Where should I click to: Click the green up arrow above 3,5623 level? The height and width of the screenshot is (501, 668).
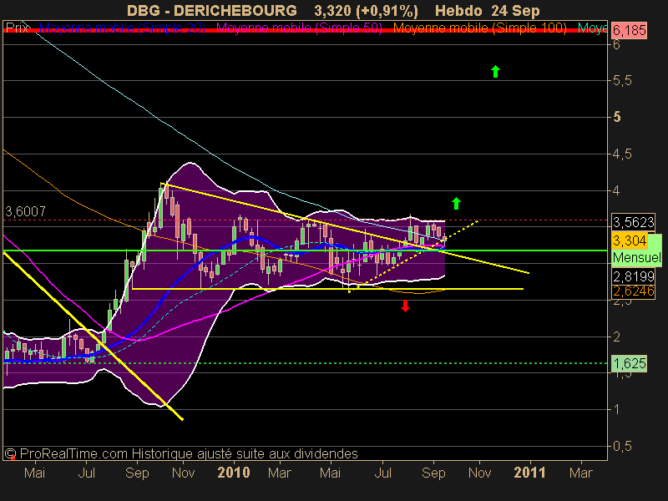coord(456,203)
